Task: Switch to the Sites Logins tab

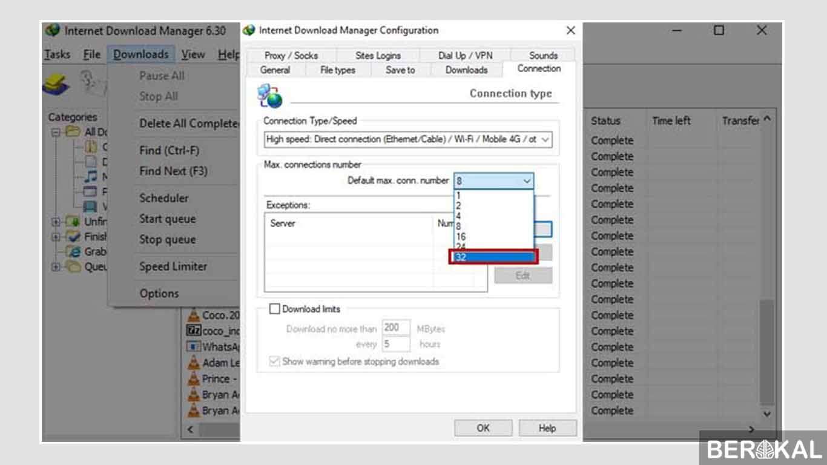Action: 378,55
